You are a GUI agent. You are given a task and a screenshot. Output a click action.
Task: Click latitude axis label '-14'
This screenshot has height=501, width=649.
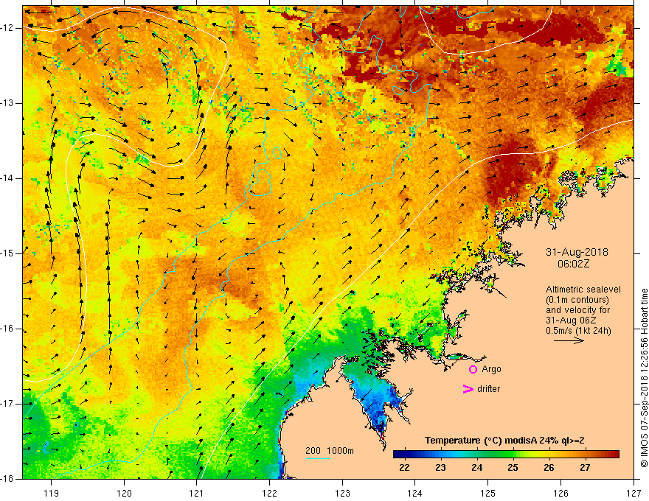coord(8,178)
